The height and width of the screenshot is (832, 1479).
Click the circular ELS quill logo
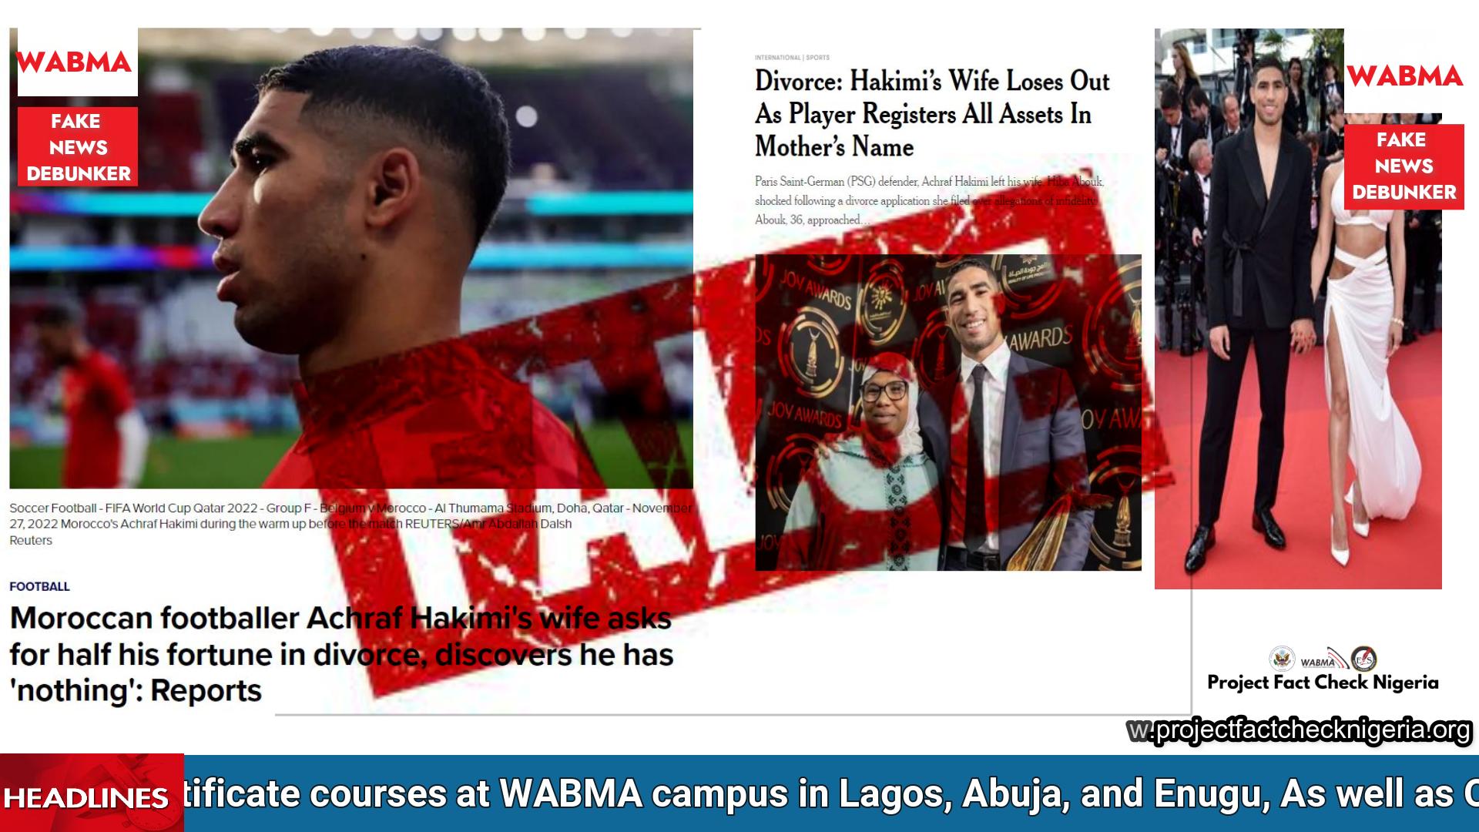point(1363,659)
